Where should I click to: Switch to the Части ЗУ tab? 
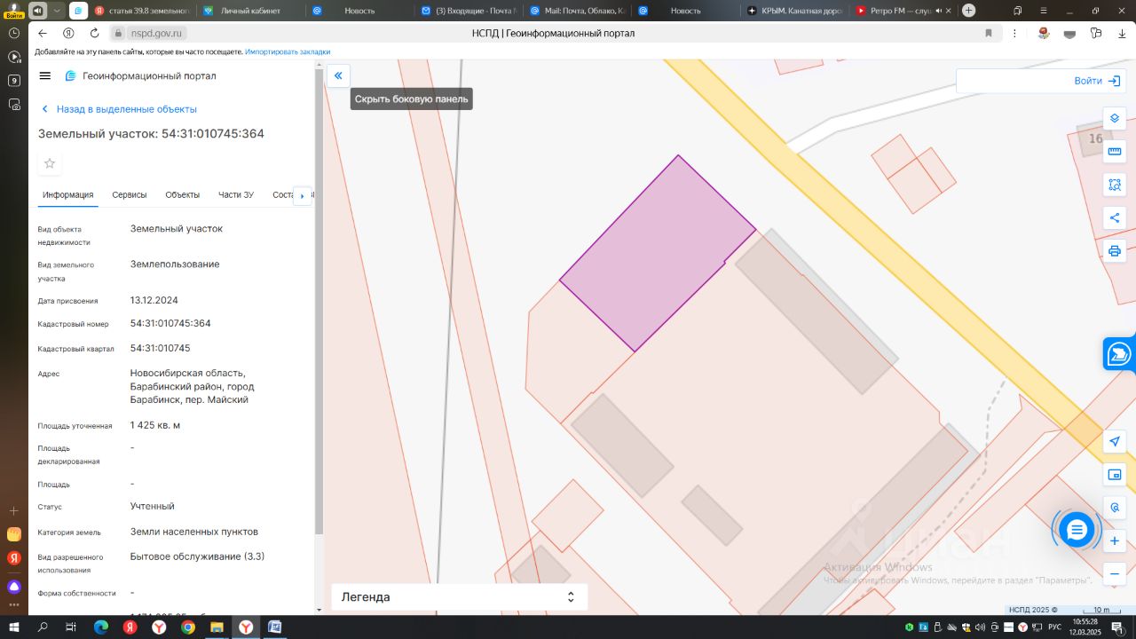[236, 194]
